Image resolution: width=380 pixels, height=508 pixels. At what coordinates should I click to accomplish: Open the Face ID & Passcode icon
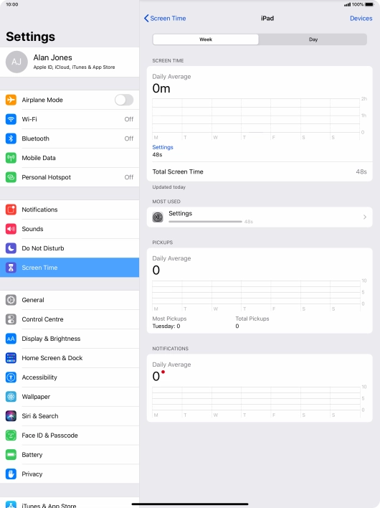[x=11, y=436]
